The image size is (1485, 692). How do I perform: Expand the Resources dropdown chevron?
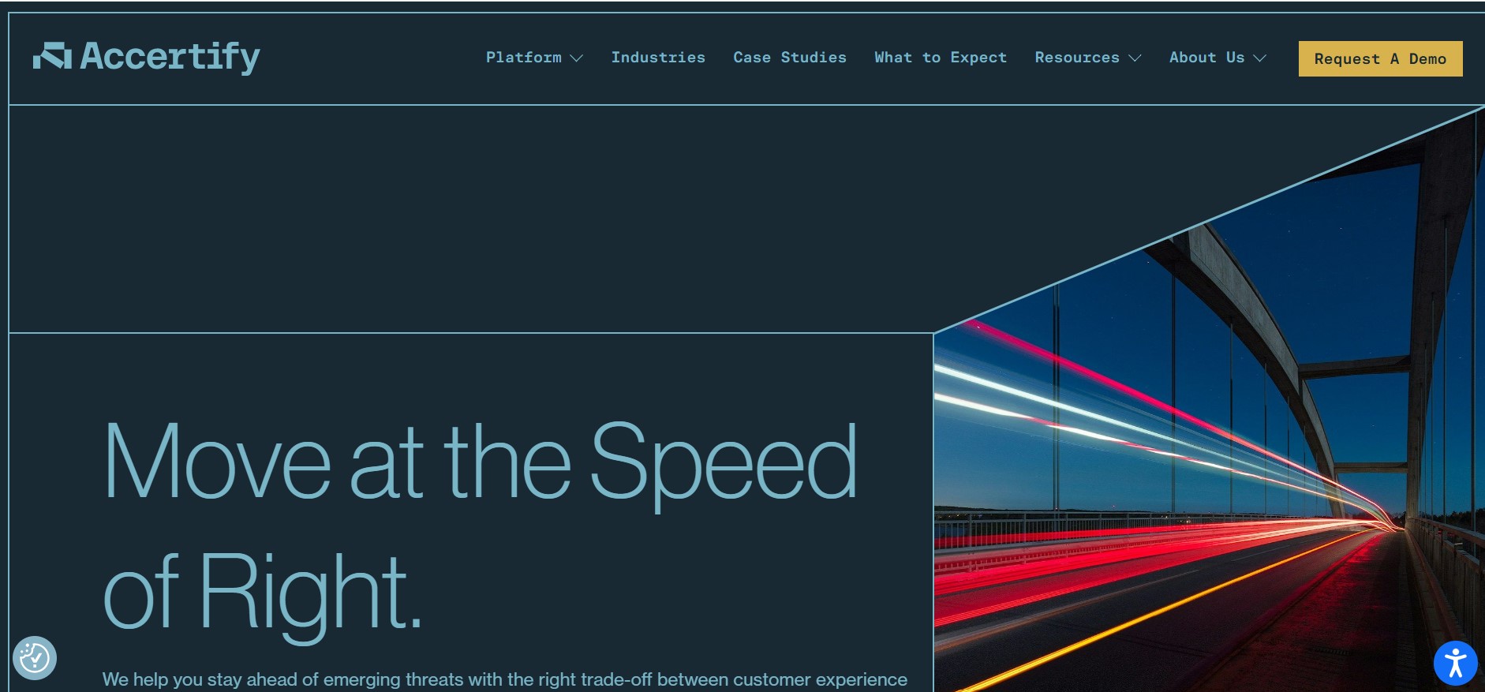(x=1135, y=58)
